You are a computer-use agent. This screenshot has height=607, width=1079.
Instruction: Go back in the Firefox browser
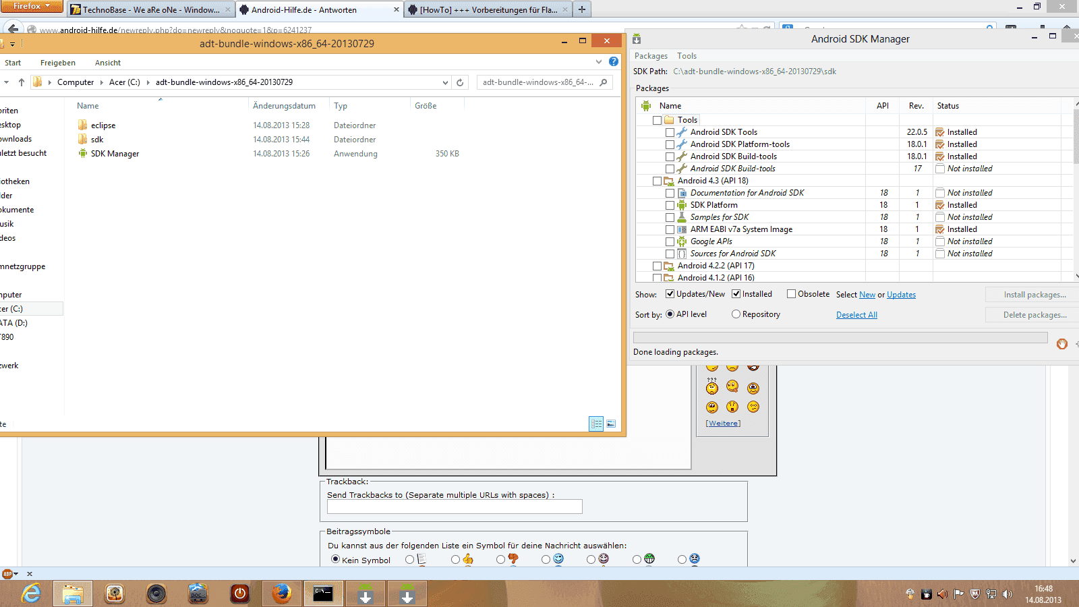click(x=13, y=29)
